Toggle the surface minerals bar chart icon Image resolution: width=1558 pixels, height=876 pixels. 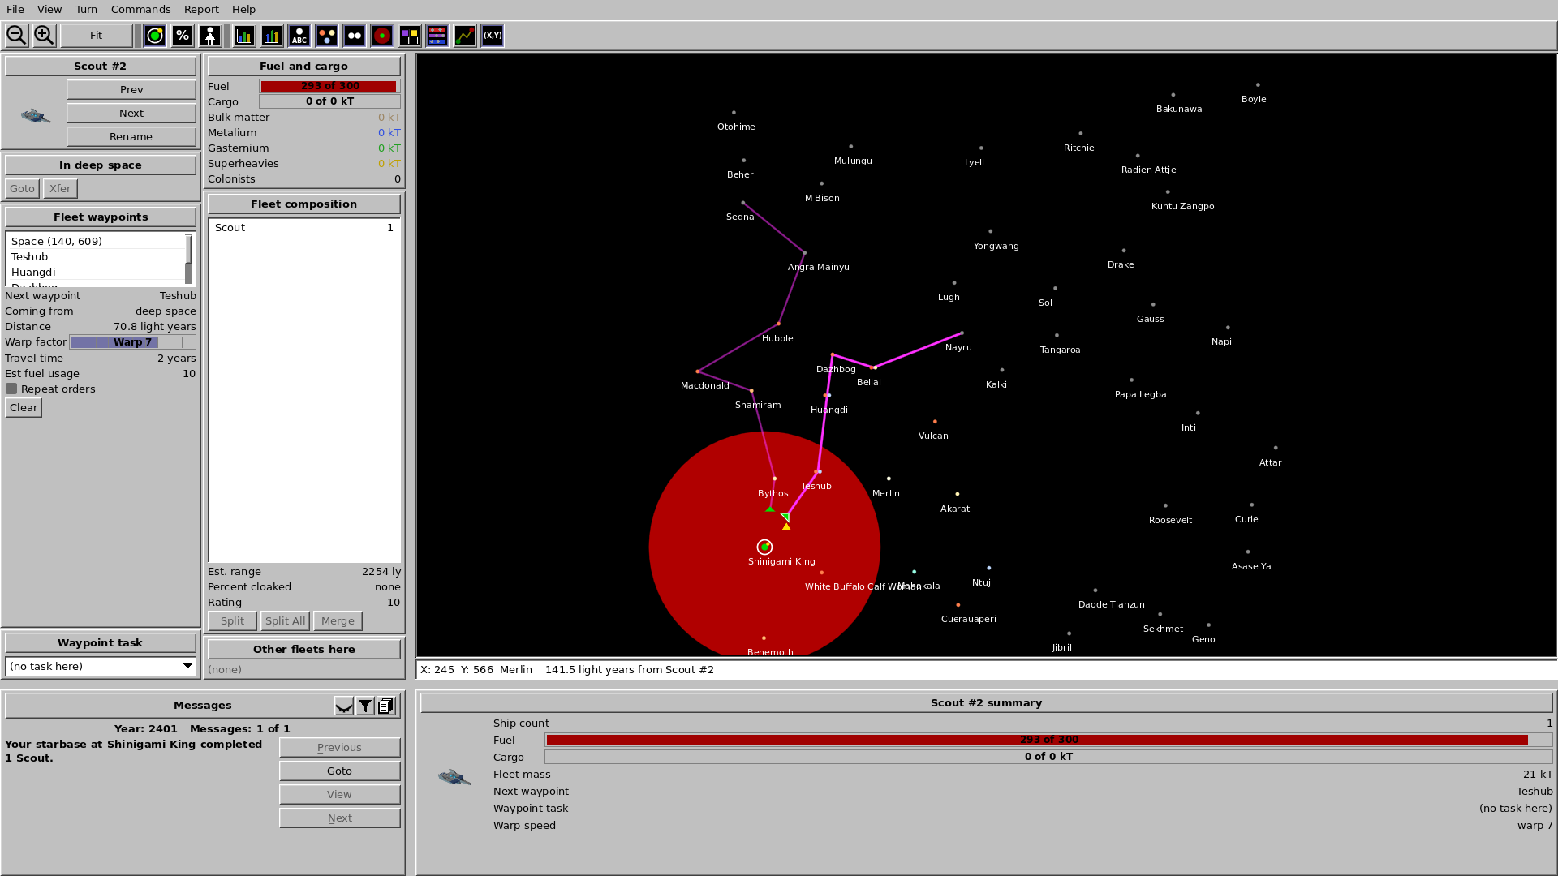coord(244,36)
